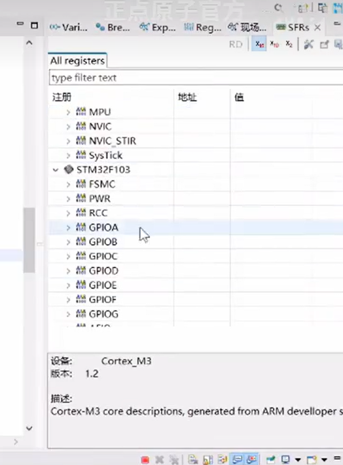Click the open new console icon
The width and height of the screenshot is (343, 465).
pyautogui.click(x=311, y=460)
